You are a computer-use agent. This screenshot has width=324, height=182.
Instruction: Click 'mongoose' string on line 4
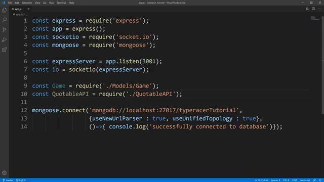[x=132, y=45]
